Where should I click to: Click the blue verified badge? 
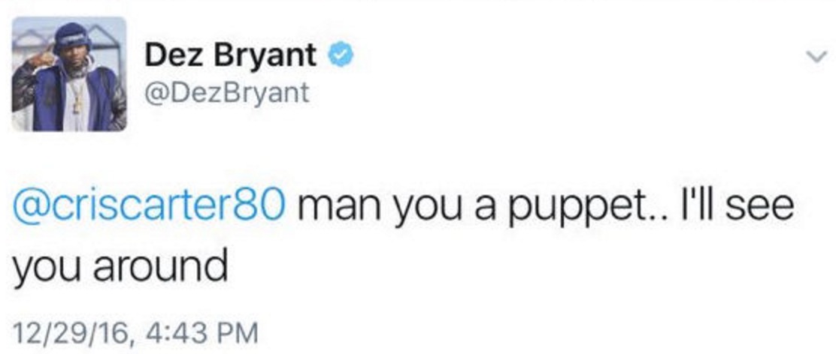[341, 55]
